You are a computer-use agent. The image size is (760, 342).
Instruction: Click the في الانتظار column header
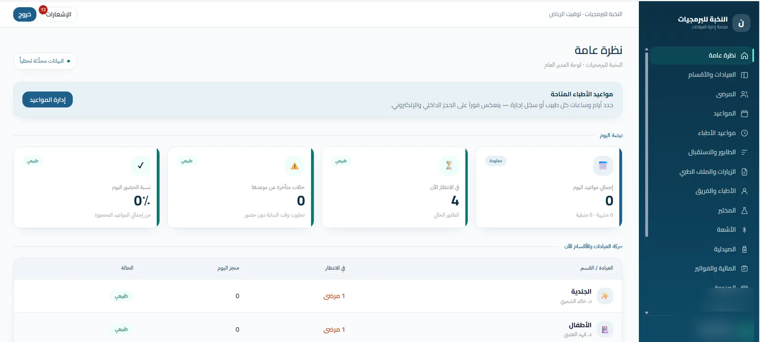335,268
